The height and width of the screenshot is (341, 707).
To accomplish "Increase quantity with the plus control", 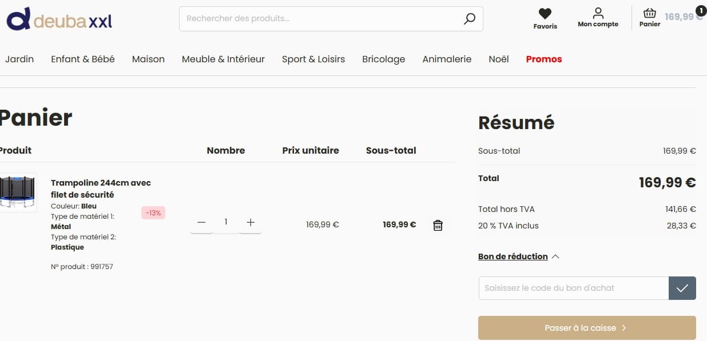I will pos(251,222).
